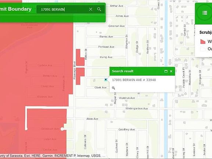Maximize the Search result popup
The height and width of the screenshot is (159, 212).
click(x=166, y=71)
